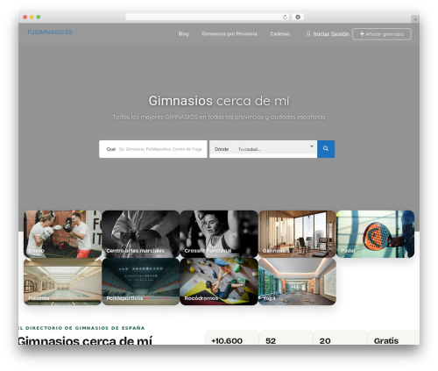Open the Gimnasios category card

297,234
